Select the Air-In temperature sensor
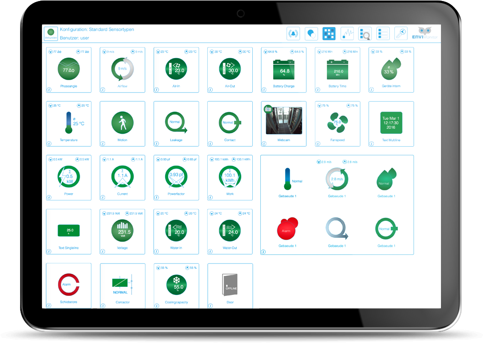The height and width of the screenshot is (343, 483). (x=176, y=69)
